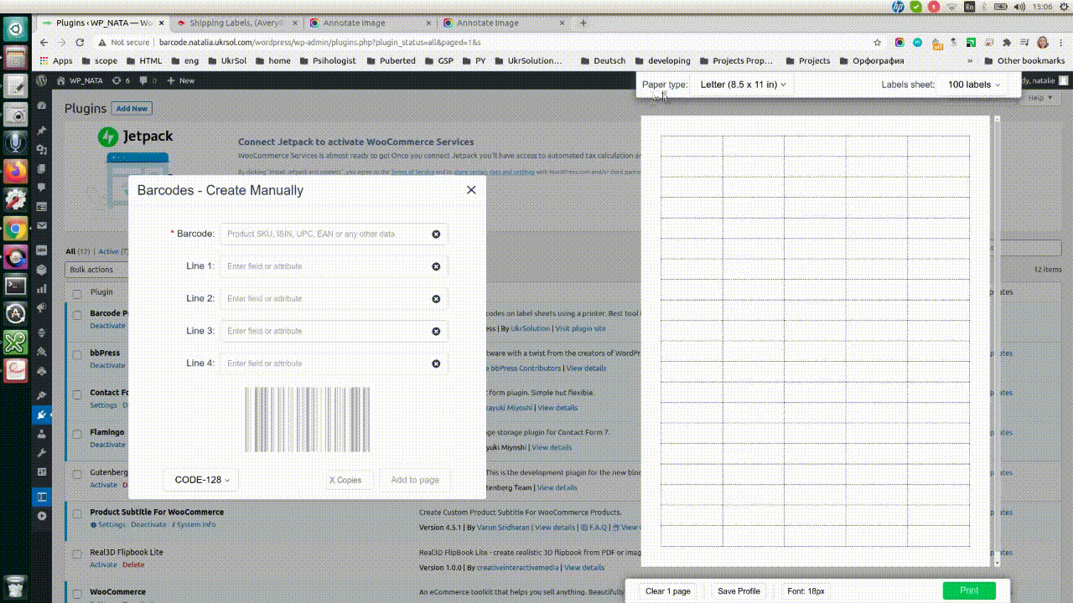The image size is (1073, 603).
Task: Deactivate the bbPress plugin
Action: point(107,365)
